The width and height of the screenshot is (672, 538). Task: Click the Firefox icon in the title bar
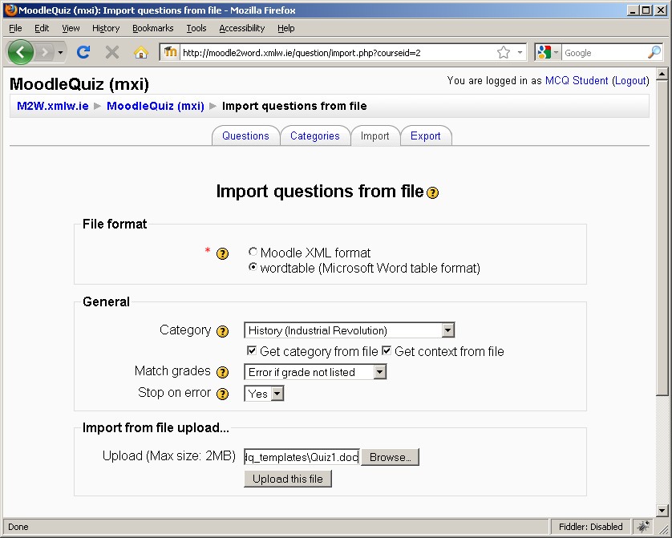10,10
